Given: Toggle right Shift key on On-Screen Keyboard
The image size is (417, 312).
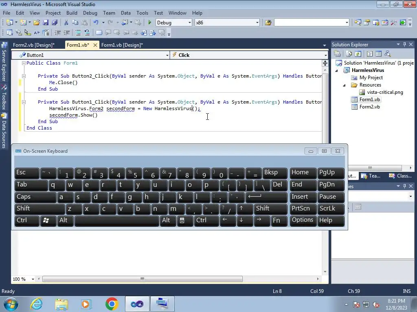Looking at the screenshot, I should pos(271,209).
